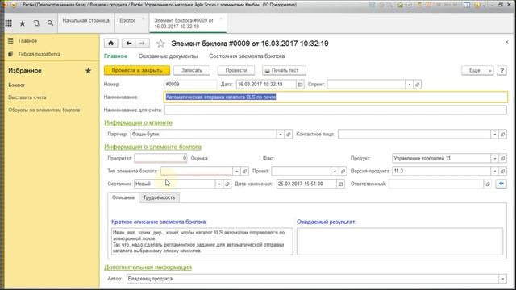Go to home with house icon
The width and height of the screenshot is (516, 290).
pos(111,43)
